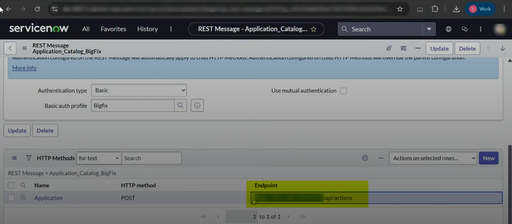512x224 pixels.
Task: Open the Application HTTP method link
Action: [x=48, y=198]
